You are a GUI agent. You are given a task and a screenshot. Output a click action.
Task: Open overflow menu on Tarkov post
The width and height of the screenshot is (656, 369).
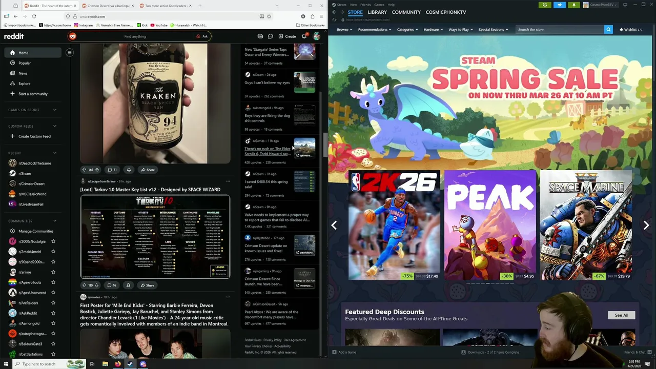(228, 181)
